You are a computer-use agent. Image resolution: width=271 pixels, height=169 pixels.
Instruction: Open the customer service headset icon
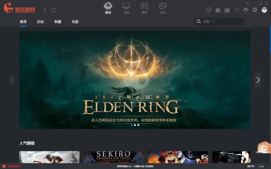[245, 10]
